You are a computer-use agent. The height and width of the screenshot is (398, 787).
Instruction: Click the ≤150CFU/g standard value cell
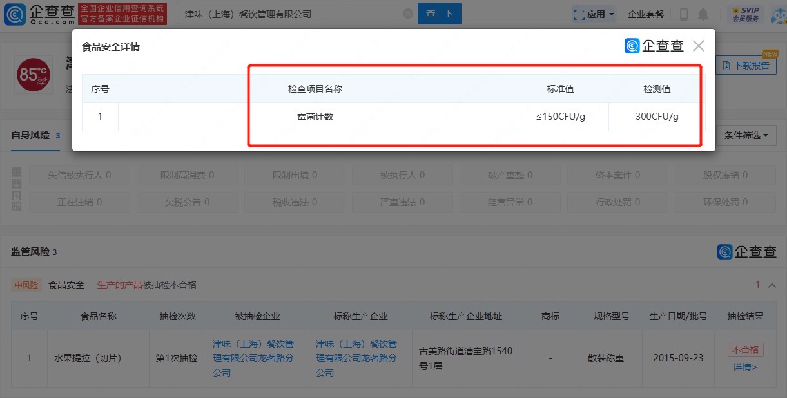tap(561, 117)
